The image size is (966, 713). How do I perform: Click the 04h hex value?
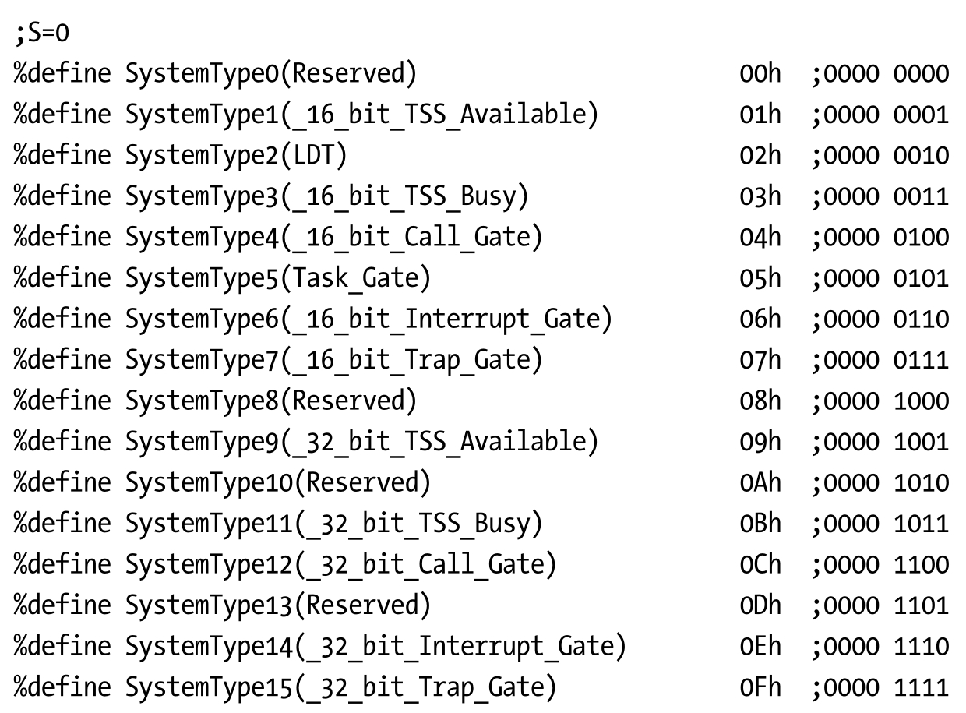click(760, 237)
